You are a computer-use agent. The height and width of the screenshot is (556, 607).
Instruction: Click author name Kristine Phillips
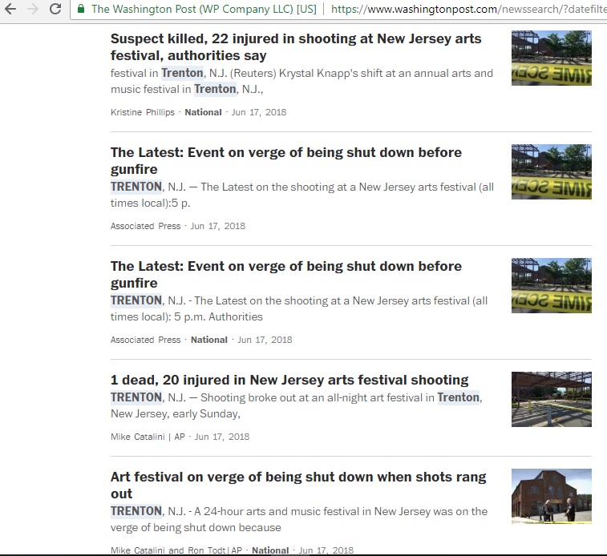coord(143,112)
